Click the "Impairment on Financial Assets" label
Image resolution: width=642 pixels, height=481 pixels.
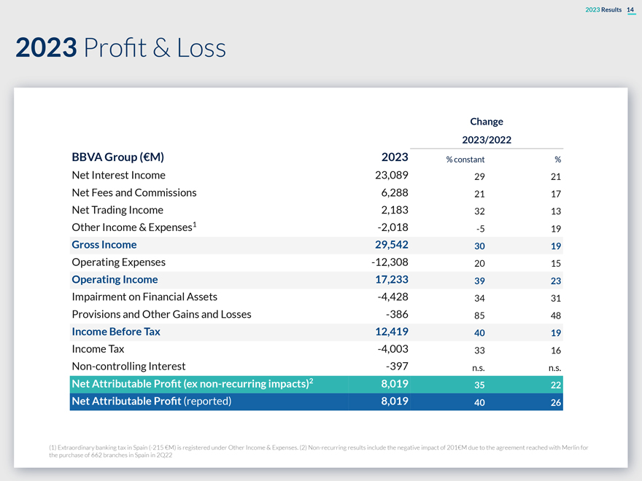pos(144,297)
